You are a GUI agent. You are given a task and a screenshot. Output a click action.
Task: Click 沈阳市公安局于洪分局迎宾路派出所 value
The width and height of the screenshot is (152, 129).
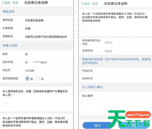46,37
